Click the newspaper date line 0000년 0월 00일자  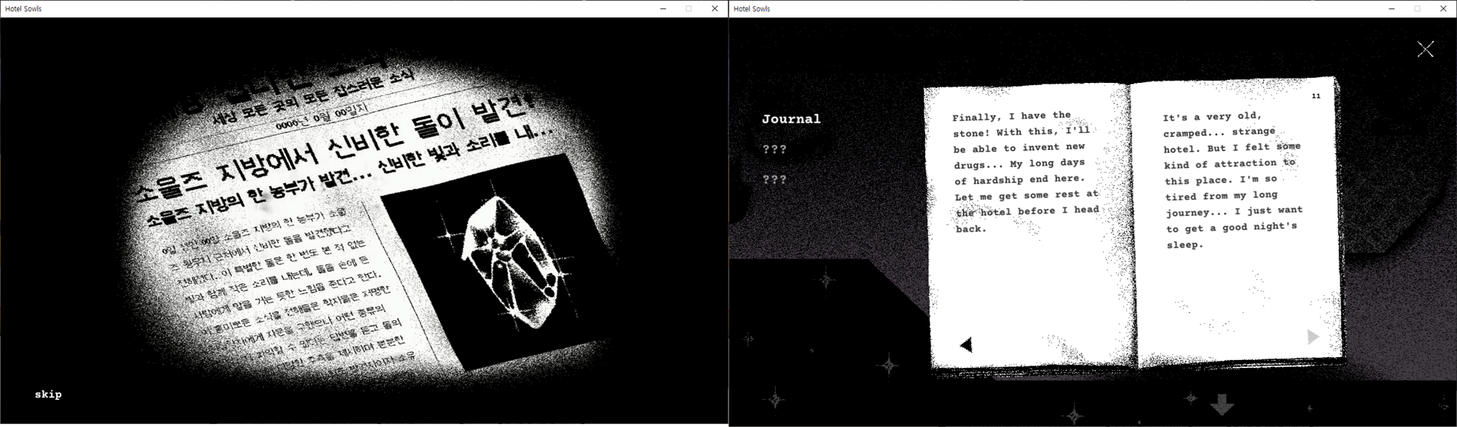[x=323, y=118]
